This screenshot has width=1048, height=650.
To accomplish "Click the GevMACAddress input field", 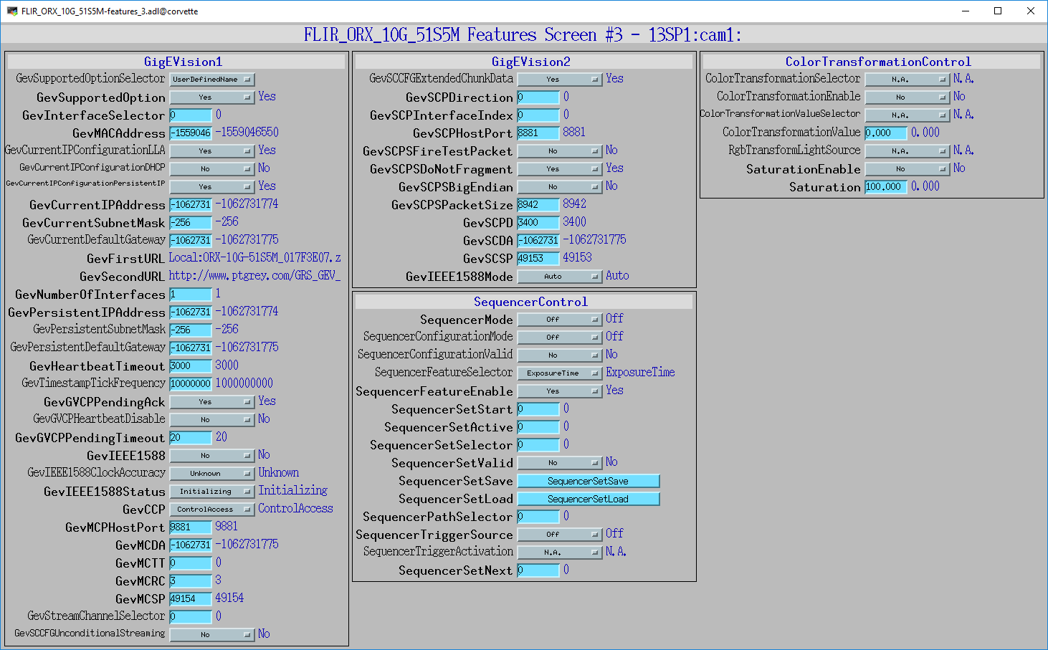I will 191,133.
